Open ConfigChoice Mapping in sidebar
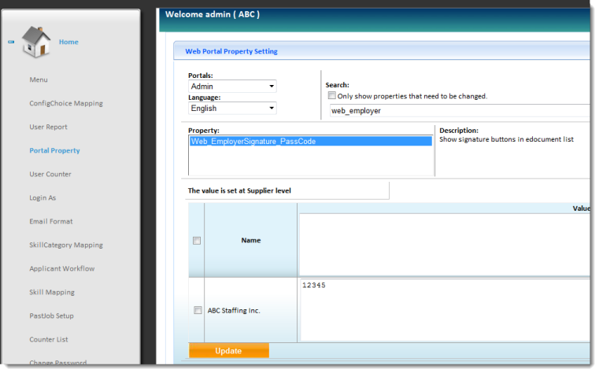The image size is (599, 373). [x=66, y=103]
